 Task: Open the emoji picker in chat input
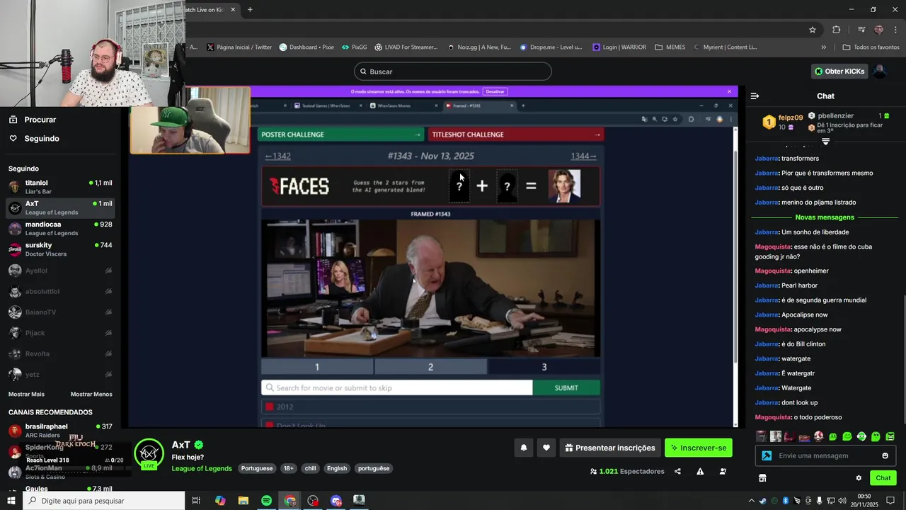(x=885, y=455)
